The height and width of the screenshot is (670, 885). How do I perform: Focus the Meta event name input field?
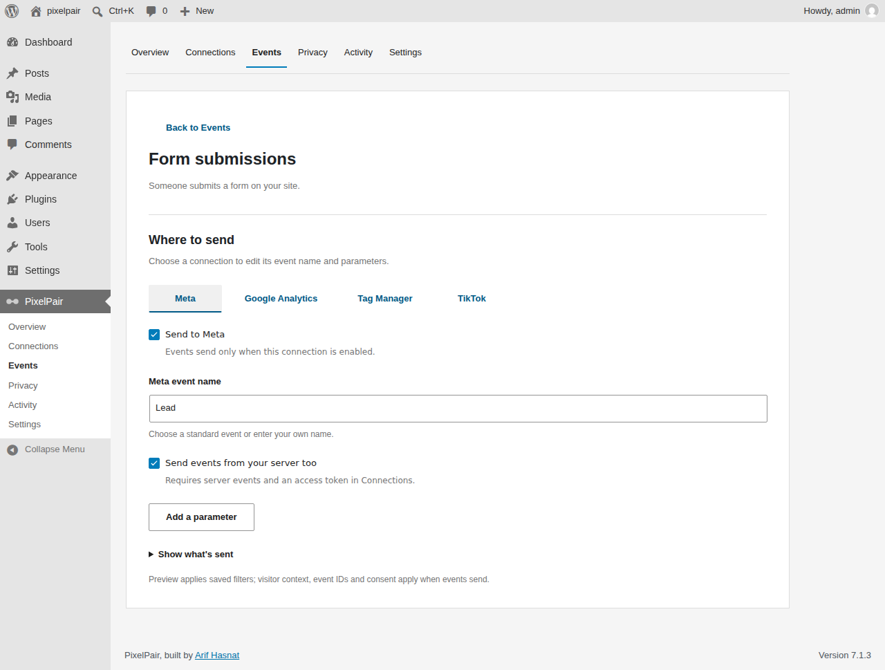(x=458, y=409)
